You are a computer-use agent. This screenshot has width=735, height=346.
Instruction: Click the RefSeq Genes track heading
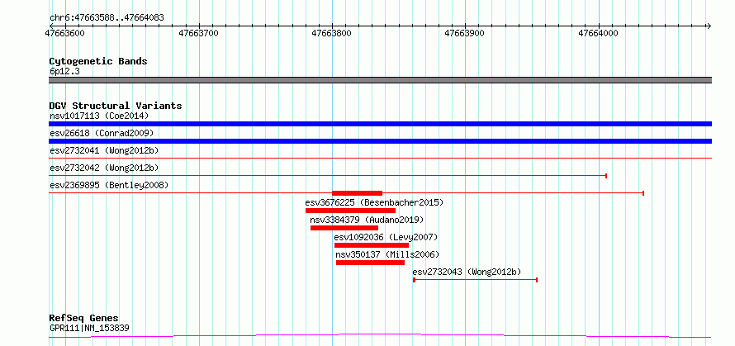tap(84, 319)
